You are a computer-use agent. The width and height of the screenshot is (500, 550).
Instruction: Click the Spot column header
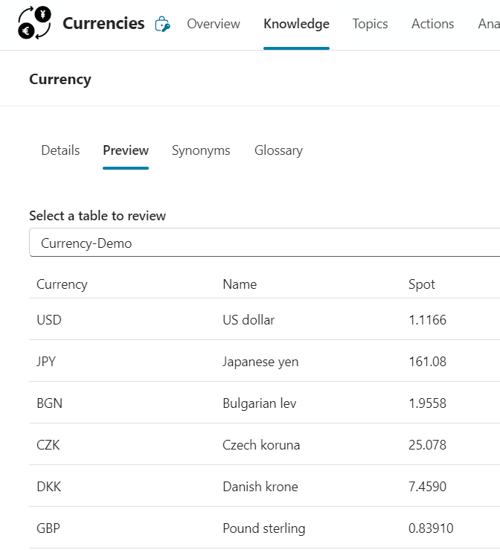tap(421, 284)
